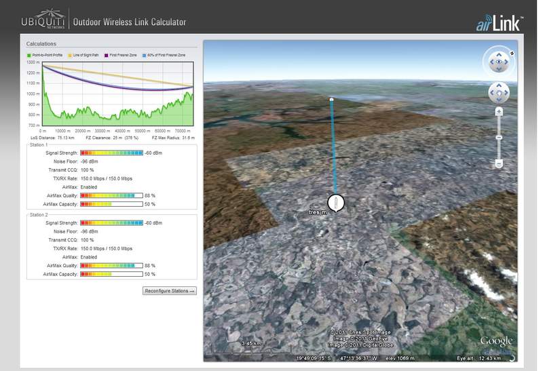This screenshot has width=543, height=371.
Task: Click the Eye alt 12.43 km readout
Action: (479, 358)
